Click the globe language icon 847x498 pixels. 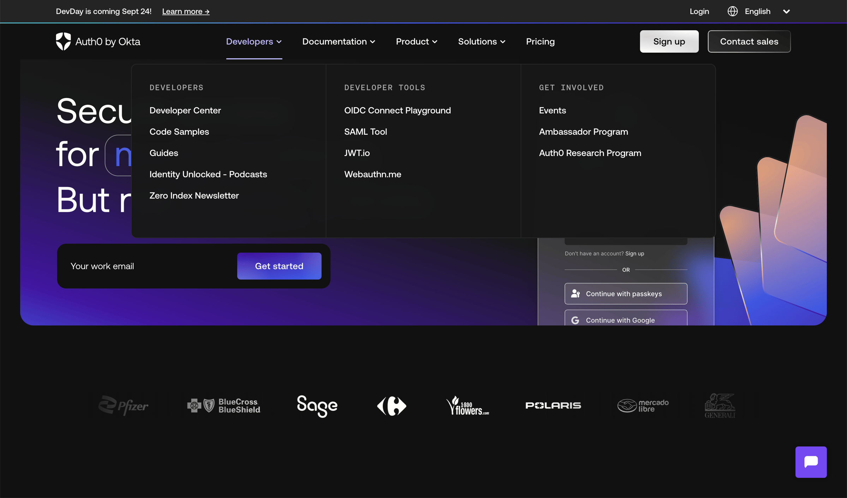point(733,11)
